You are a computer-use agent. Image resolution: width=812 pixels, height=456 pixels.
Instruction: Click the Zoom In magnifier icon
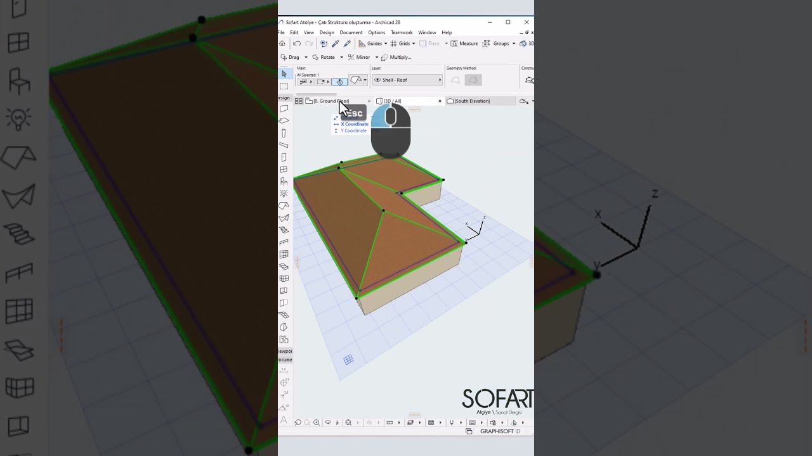[317, 422]
